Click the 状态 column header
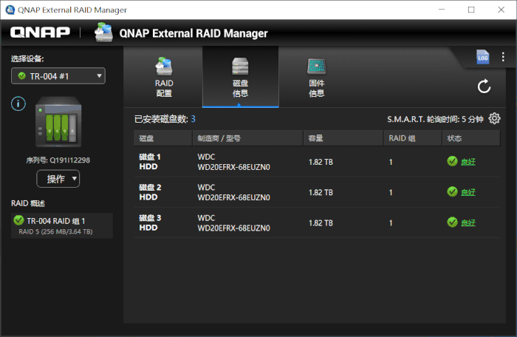The width and height of the screenshot is (517, 337). [x=471, y=138]
